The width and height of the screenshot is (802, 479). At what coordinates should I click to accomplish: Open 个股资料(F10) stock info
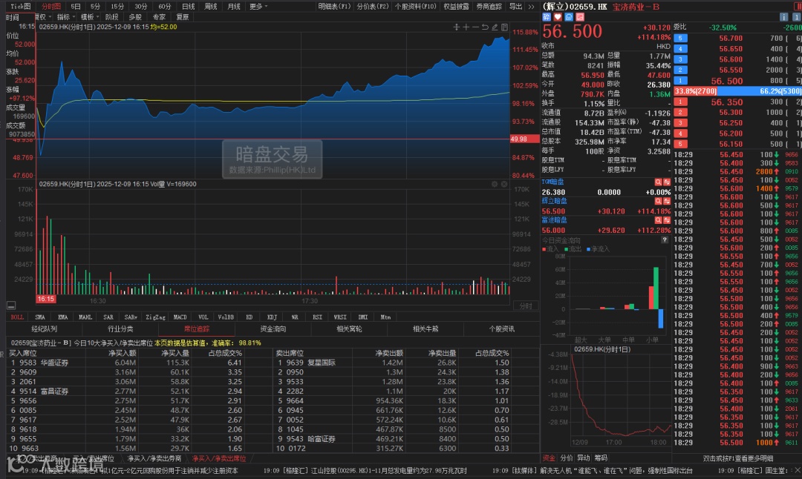click(416, 6)
